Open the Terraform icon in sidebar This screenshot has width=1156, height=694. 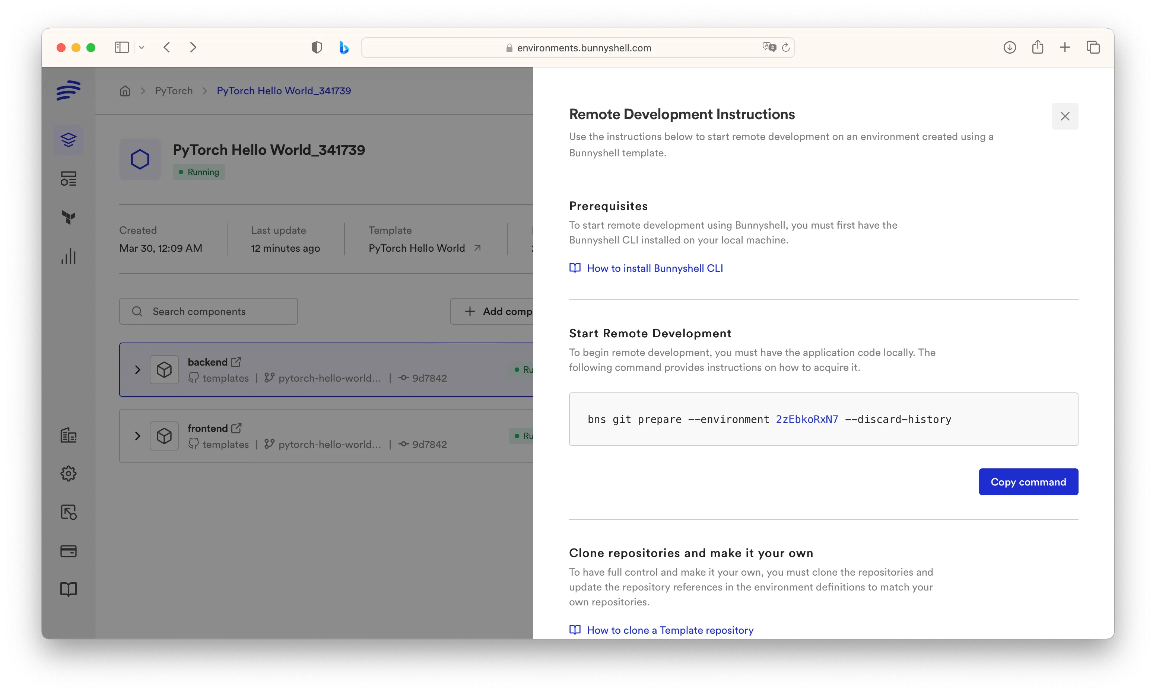point(68,217)
